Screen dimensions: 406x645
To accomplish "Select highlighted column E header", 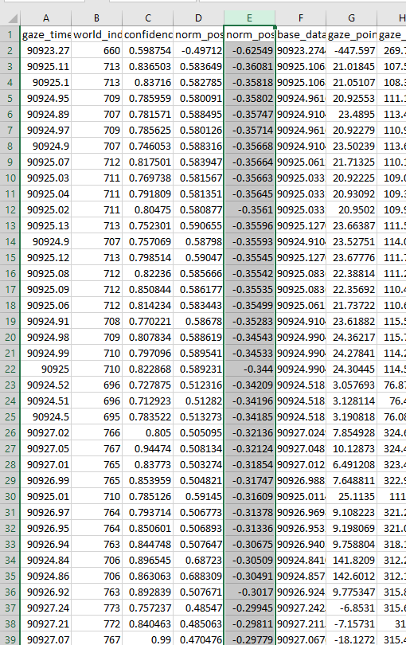I will click(x=250, y=18).
